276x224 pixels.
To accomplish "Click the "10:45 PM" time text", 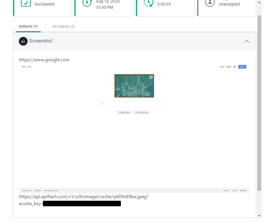I will point(105,7).
